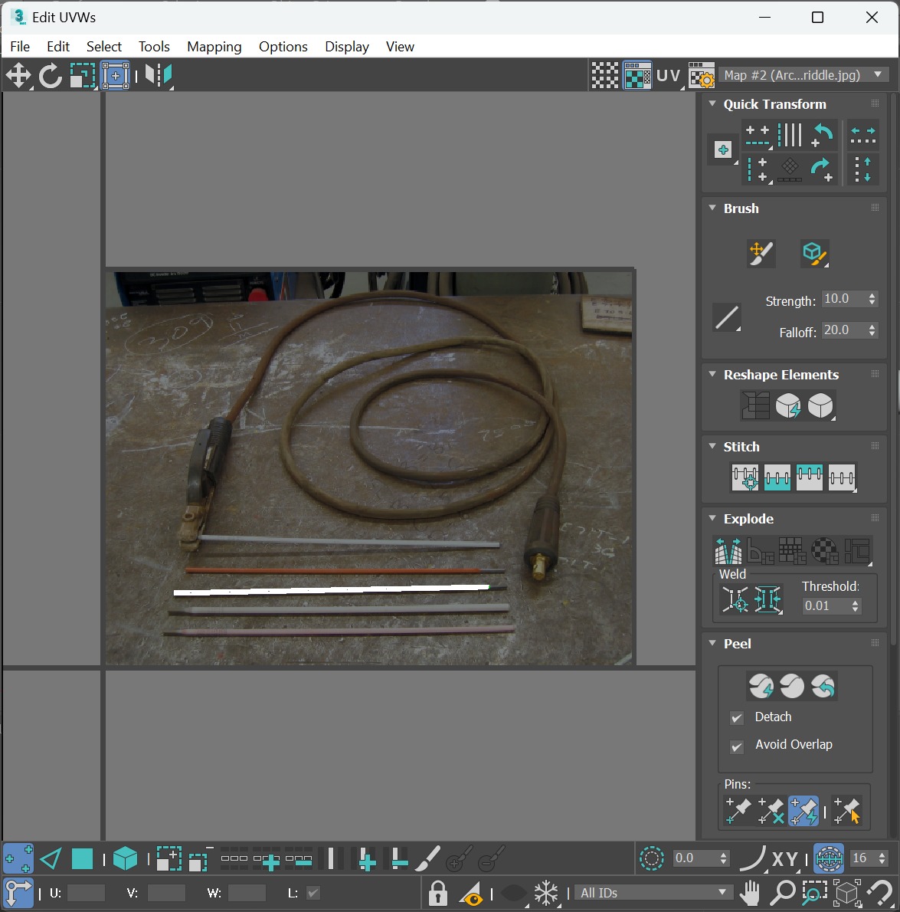900x912 pixels.
Task: Collapse the Stitch rollout
Action: [712, 446]
